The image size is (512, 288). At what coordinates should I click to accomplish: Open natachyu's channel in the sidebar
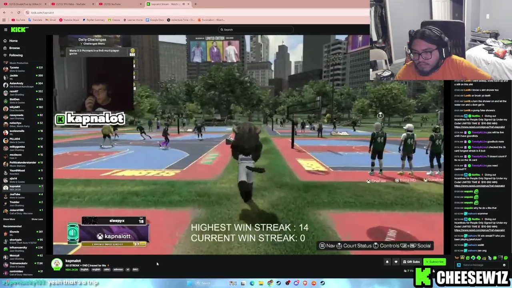(x=22, y=124)
